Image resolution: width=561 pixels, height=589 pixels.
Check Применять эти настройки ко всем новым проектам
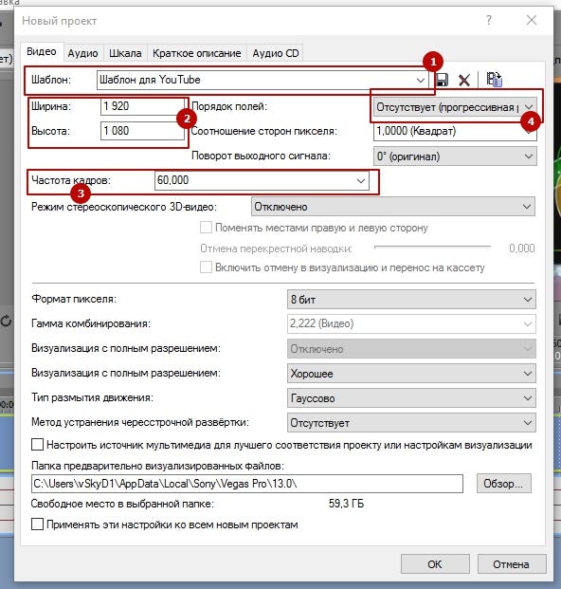pyautogui.click(x=37, y=524)
